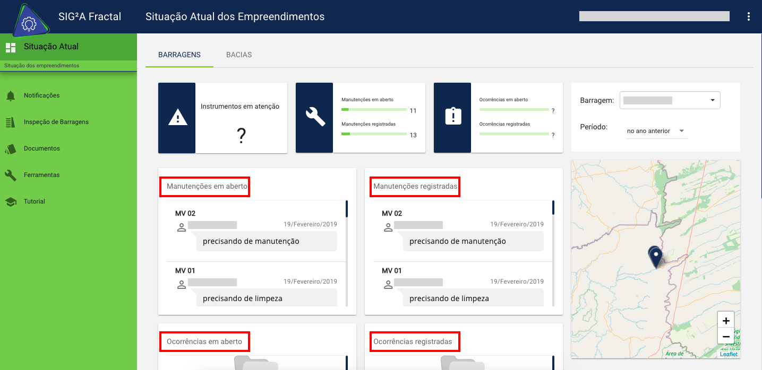Screen dimensions: 762x370
Task: Open the Barragem selection dropdown
Action: point(670,100)
